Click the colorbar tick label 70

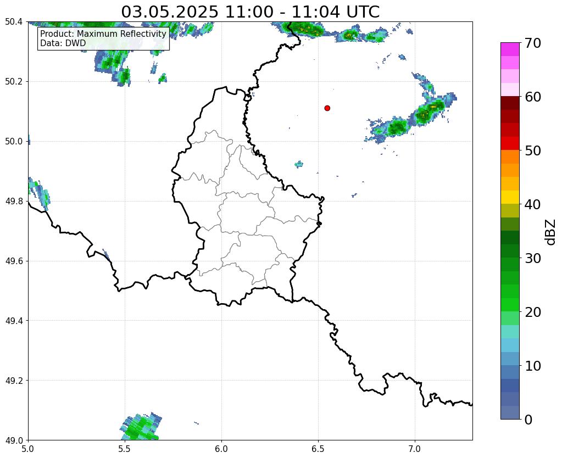point(532,43)
